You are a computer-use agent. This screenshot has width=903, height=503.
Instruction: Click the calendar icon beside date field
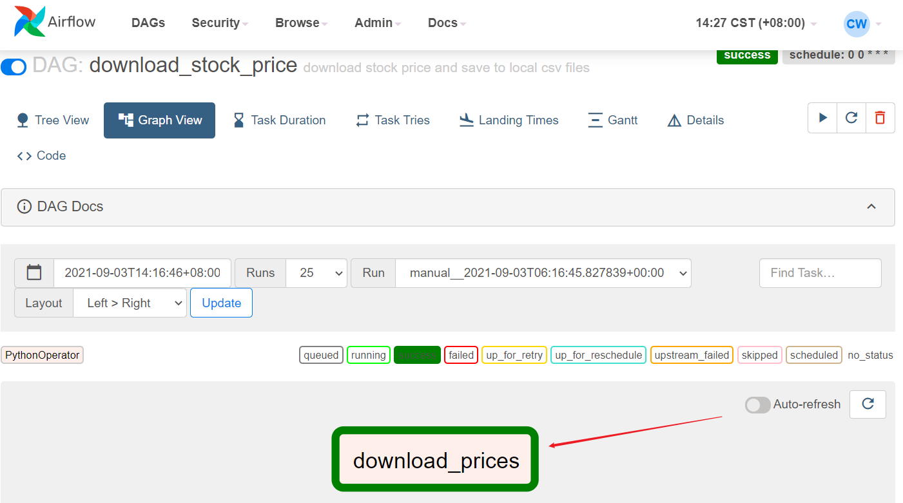34,273
